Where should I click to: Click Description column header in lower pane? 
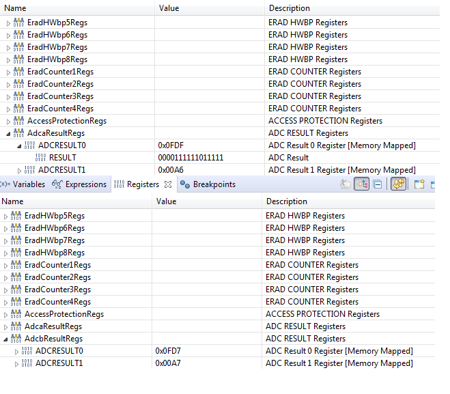pyautogui.click(x=349, y=201)
